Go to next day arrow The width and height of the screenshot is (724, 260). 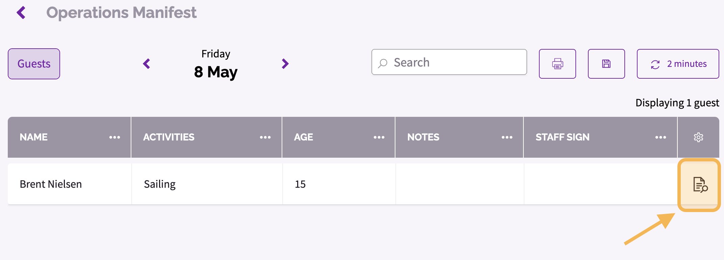point(285,64)
